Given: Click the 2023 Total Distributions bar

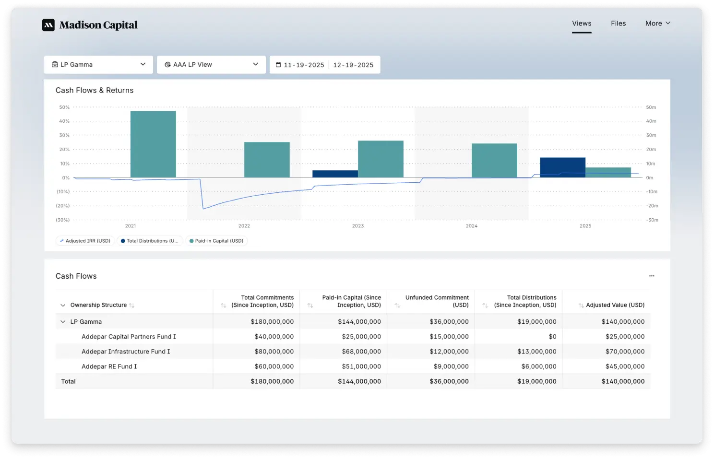Looking at the screenshot, I should tap(335, 174).
